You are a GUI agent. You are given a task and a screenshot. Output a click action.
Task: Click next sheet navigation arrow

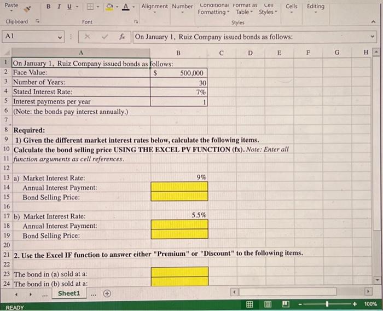click(x=30, y=295)
